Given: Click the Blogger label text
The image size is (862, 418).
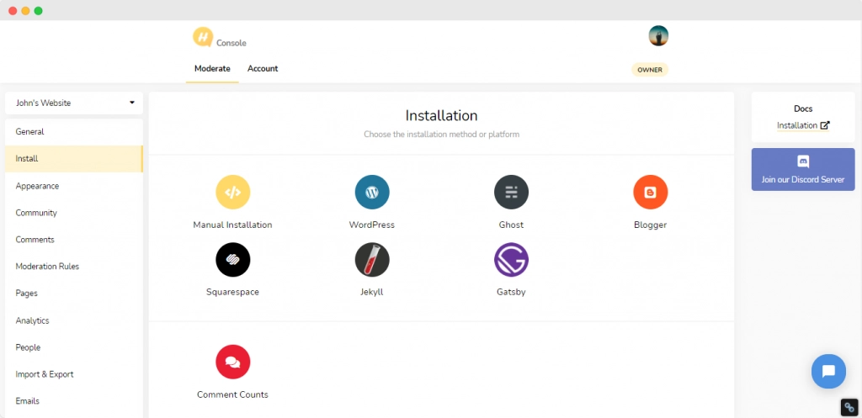Looking at the screenshot, I should tap(651, 225).
